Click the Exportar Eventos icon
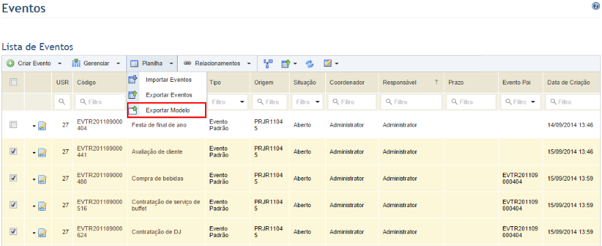Image resolution: width=602 pixels, height=246 pixels. tap(133, 95)
